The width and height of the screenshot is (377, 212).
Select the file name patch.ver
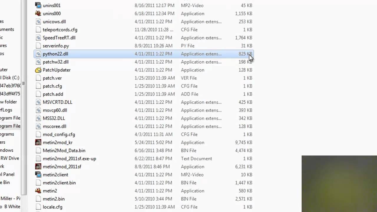coord(52,78)
